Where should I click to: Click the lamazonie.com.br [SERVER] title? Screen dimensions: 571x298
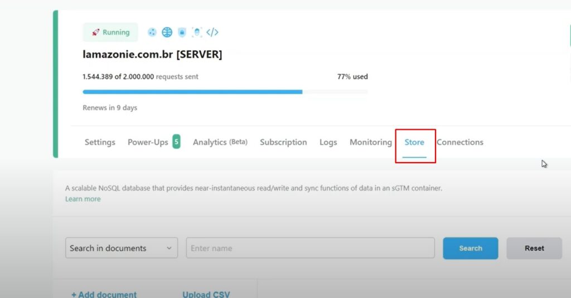click(152, 54)
